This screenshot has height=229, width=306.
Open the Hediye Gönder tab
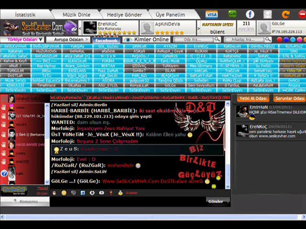click(125, 15)
